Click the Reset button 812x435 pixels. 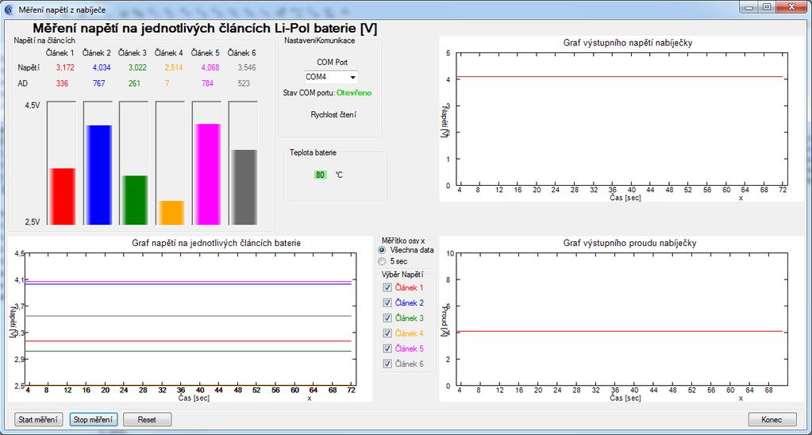point(147,419)
